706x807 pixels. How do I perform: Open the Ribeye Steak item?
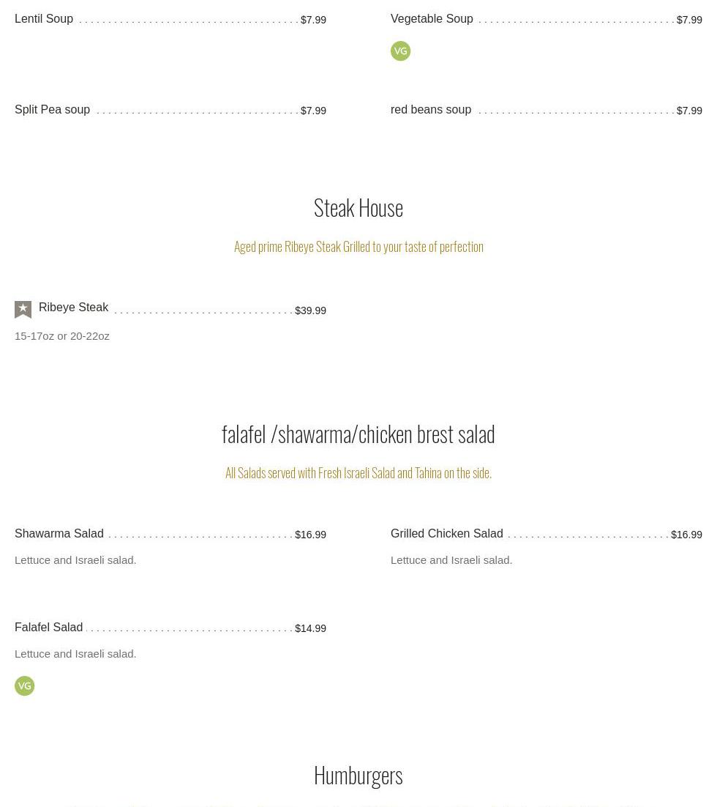tap(74, 308)
